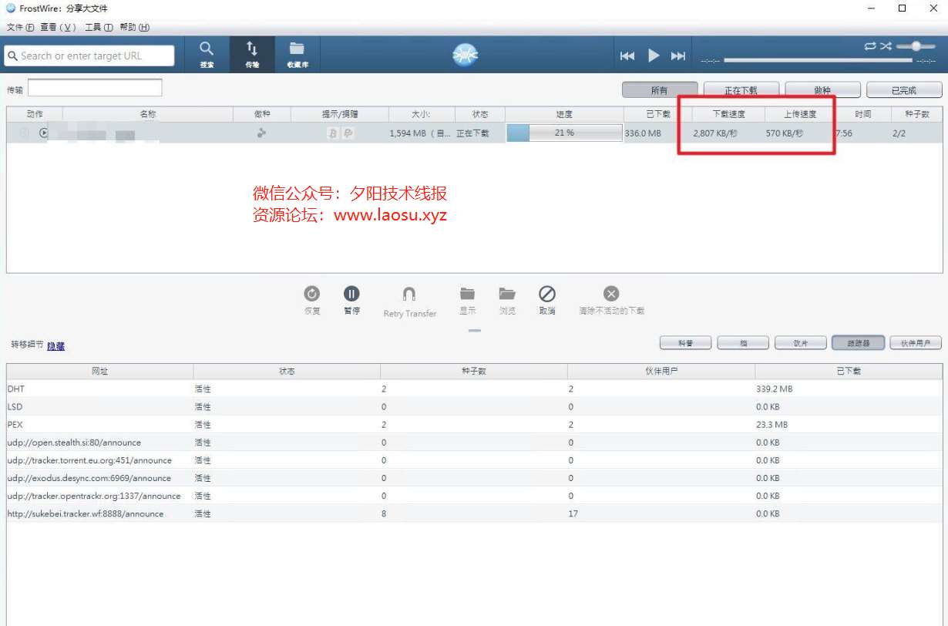Switch to the 饮片 pieces details tab

[801, 343]
